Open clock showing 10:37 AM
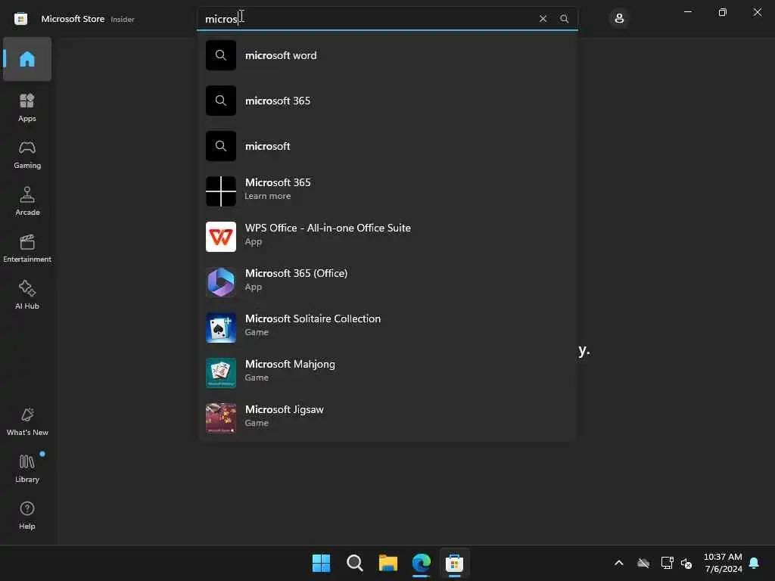Viewport: 775px width, 581px height. [x=723, y=563]
